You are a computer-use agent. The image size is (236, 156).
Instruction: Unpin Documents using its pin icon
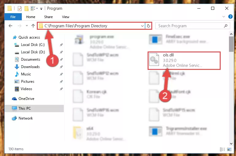61,59
